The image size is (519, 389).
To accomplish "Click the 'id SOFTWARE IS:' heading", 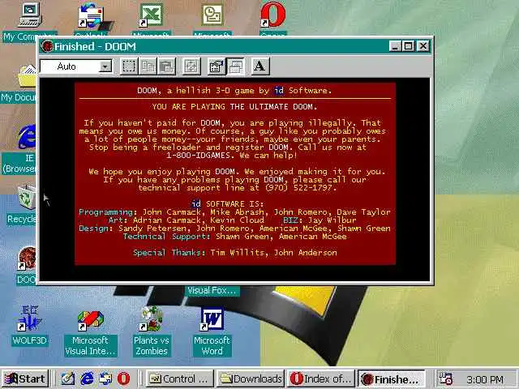I will pyautogui.click(x=228, y=203).
